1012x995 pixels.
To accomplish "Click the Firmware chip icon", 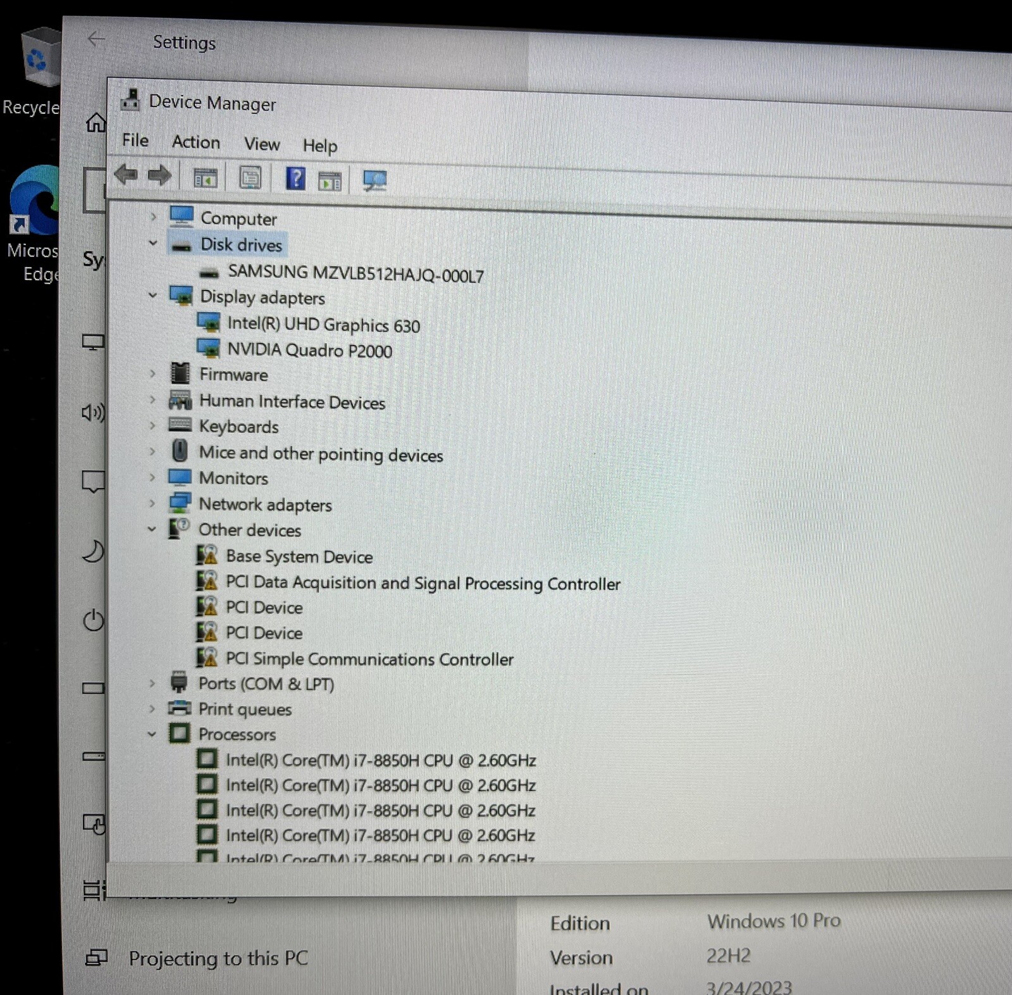I will (x=180, y=373).
